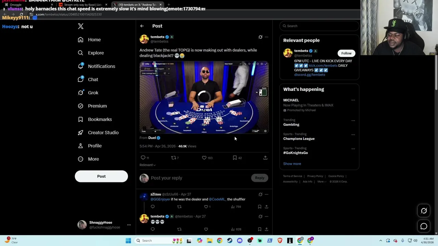Reload the page in the browser
Viewport: 438px width, 246px height.
click(21, 14)
